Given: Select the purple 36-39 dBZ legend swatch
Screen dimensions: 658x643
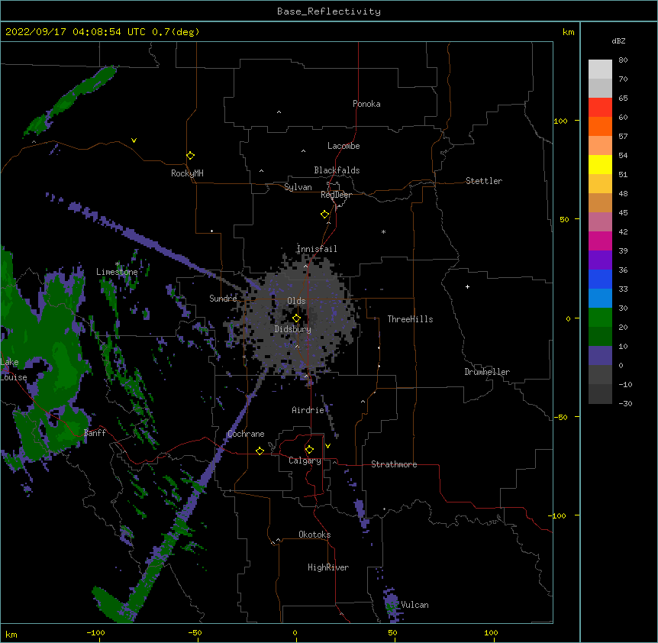Looking at the screenshot, I should [x=600, y=260].
